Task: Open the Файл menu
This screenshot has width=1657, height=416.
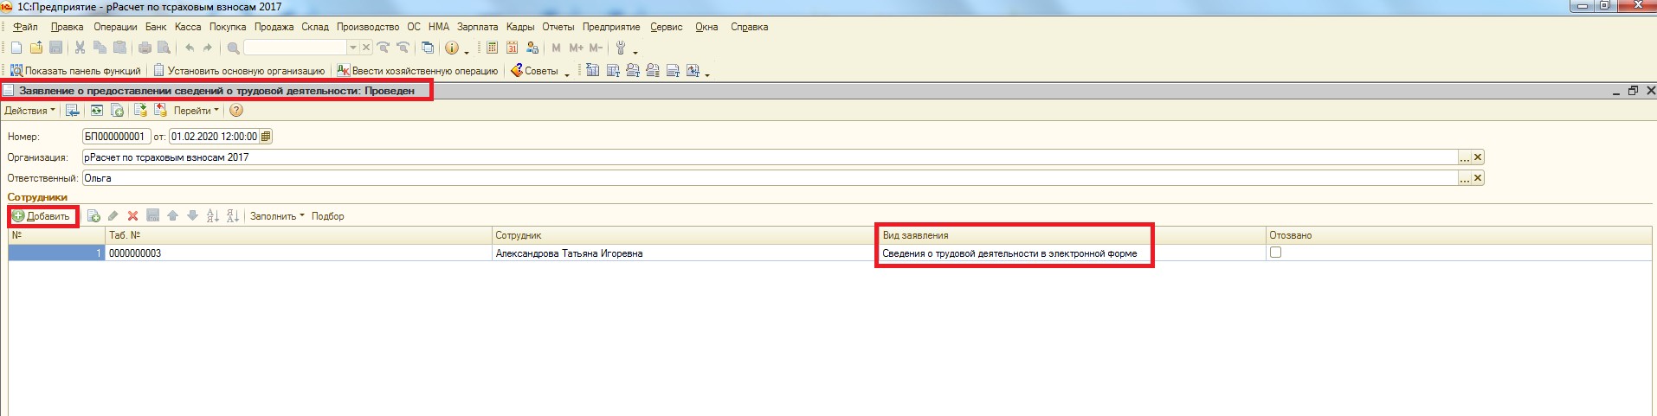Action: click(25, 27)
